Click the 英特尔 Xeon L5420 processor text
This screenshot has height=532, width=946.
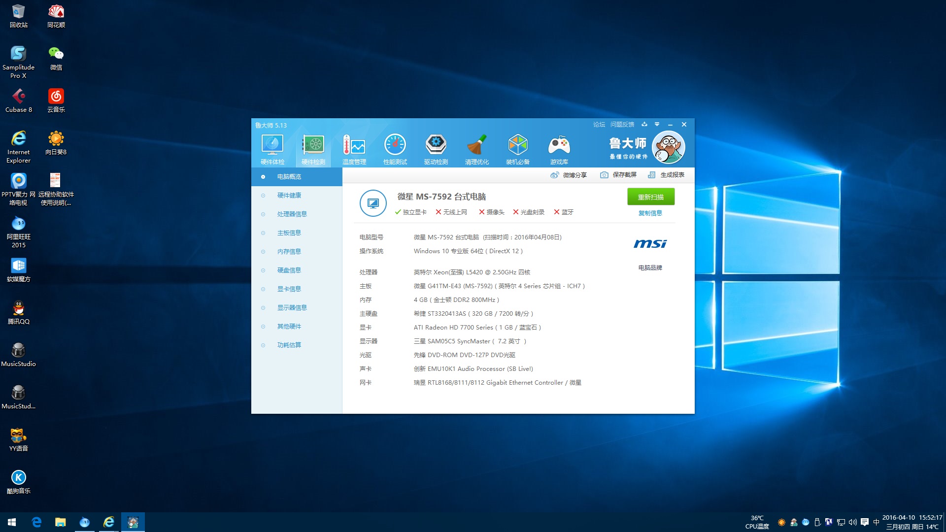click(472, 272)
